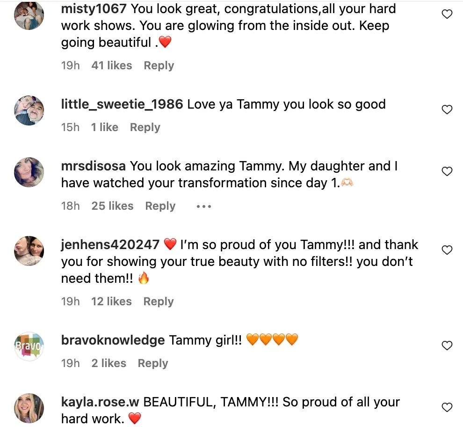The image size is (463, 427).
Task: Visit the jenhens420247 username link
Action: click(110, 244)
